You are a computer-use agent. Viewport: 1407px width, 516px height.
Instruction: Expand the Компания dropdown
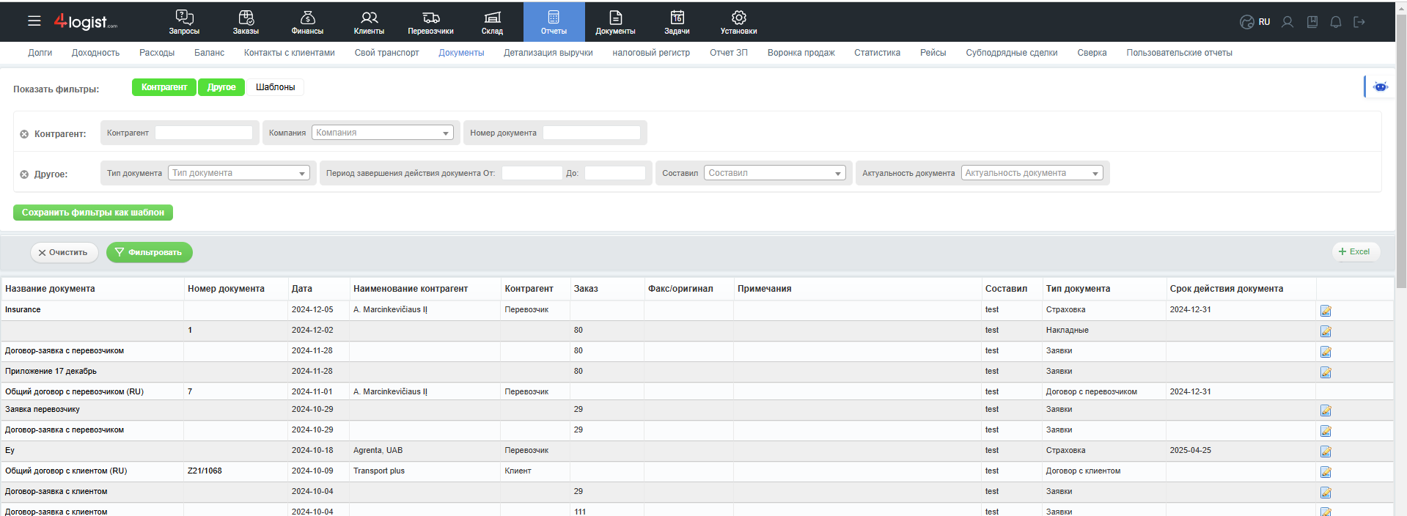click(383, 133)
